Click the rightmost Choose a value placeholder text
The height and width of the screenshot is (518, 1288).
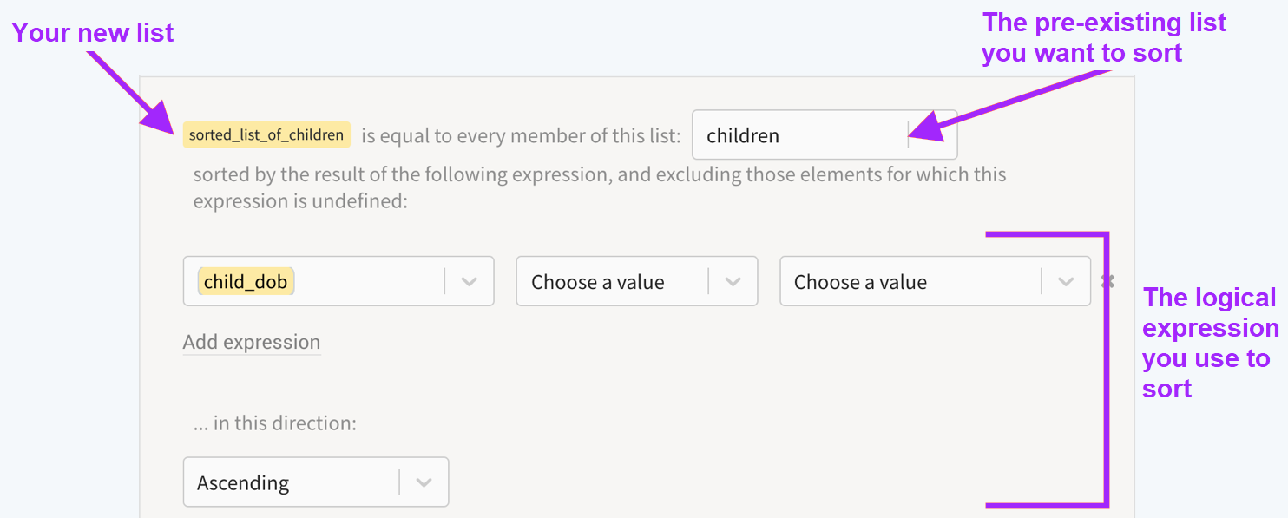[x=860, y=281]
